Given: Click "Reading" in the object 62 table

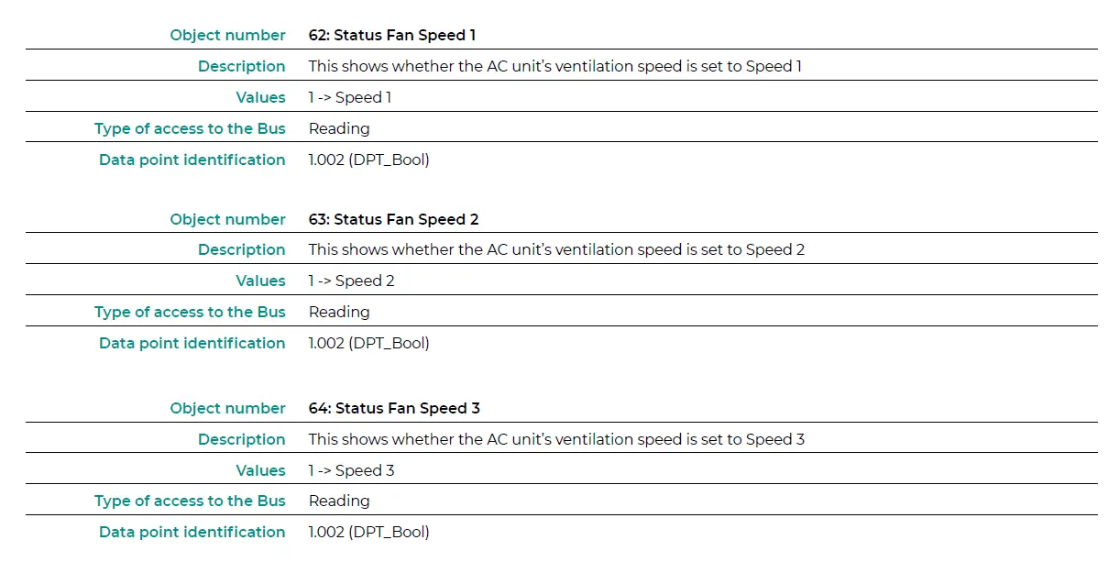Looking at the screenshot, I should tap(339, 128).
